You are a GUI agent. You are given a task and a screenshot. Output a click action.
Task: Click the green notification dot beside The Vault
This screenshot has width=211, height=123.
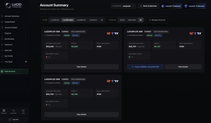26,62
